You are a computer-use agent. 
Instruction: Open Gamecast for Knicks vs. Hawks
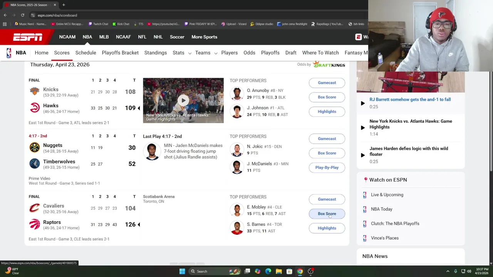click(327, 83)
